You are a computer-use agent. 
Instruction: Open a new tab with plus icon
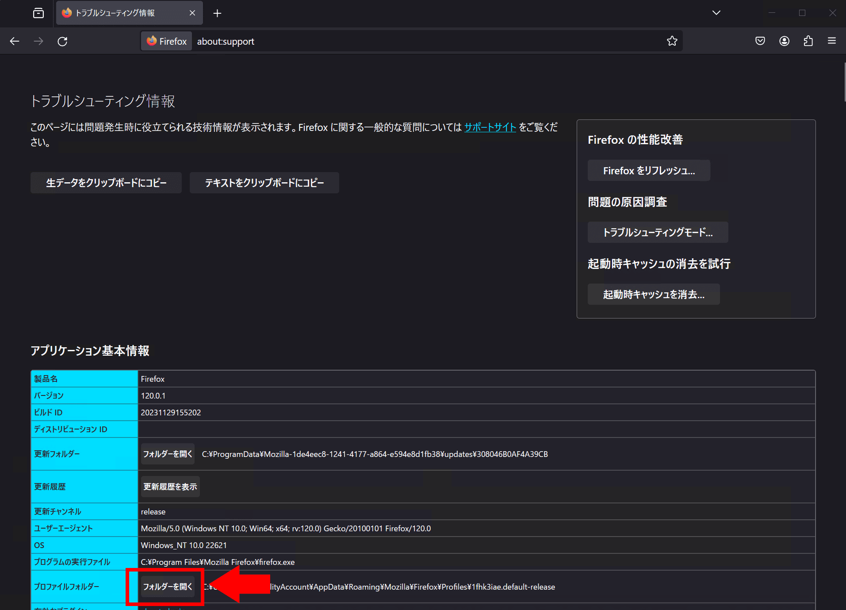[x=217, y=13]
